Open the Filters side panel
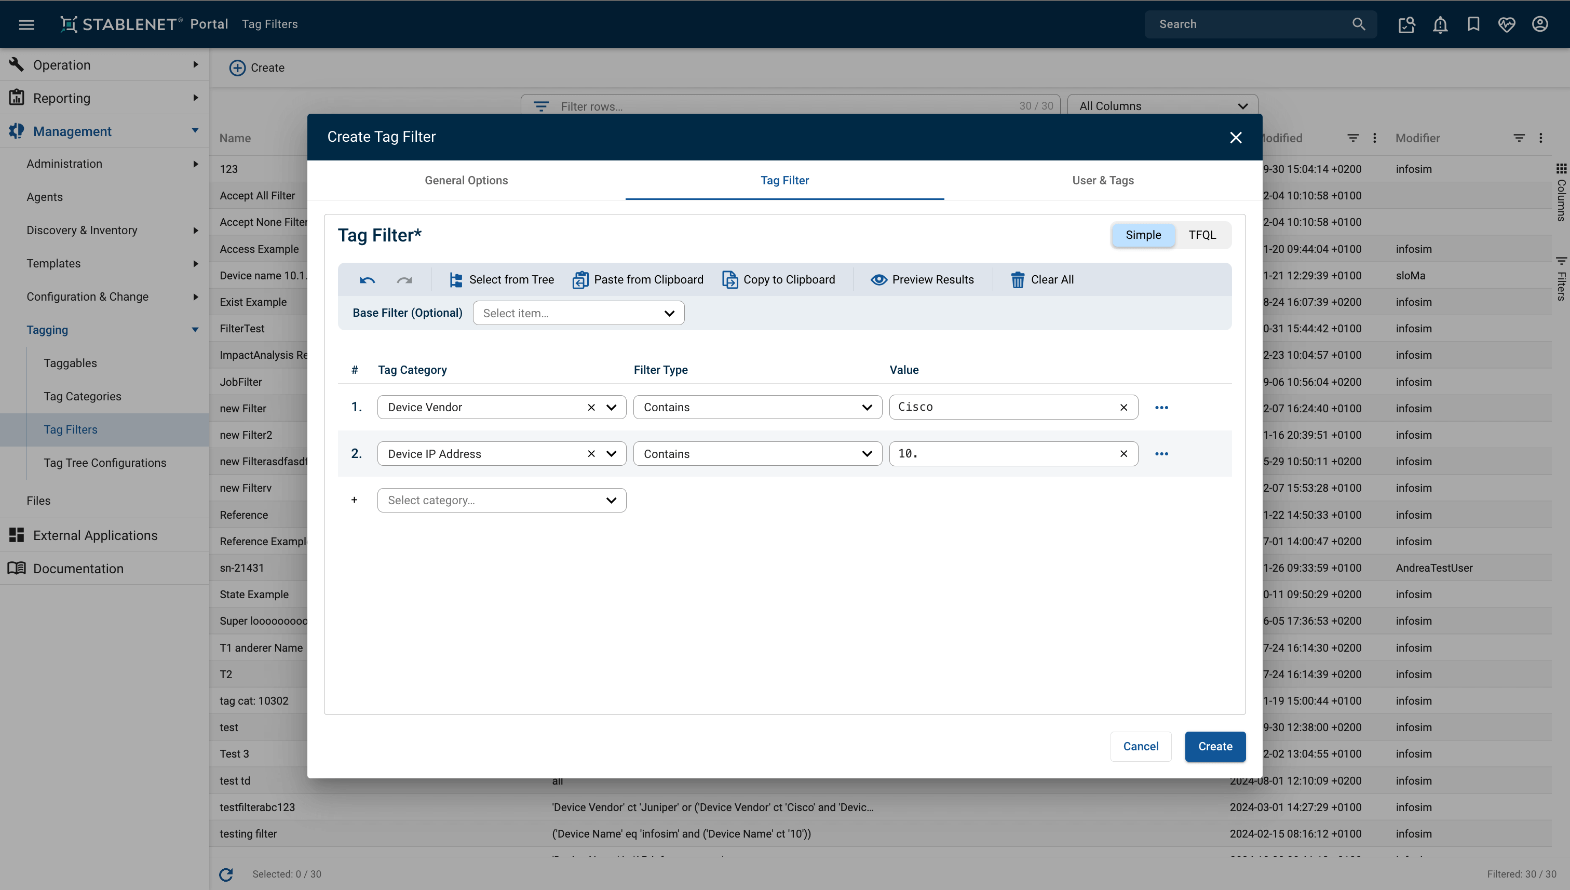Screen dimensions: 1570x890 coord(1561,279)
